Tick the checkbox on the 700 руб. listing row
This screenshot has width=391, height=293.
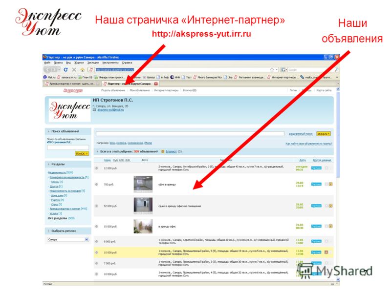pyautogui.click(x=326, y=185)
